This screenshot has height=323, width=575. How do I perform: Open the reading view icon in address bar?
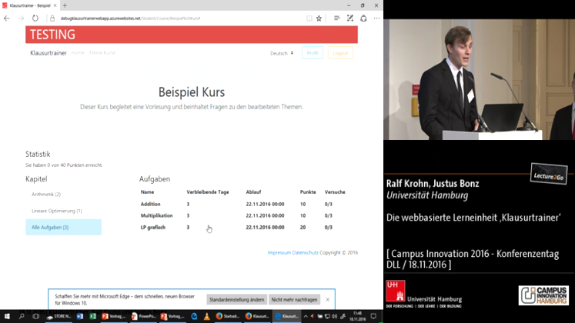[309, 18]
